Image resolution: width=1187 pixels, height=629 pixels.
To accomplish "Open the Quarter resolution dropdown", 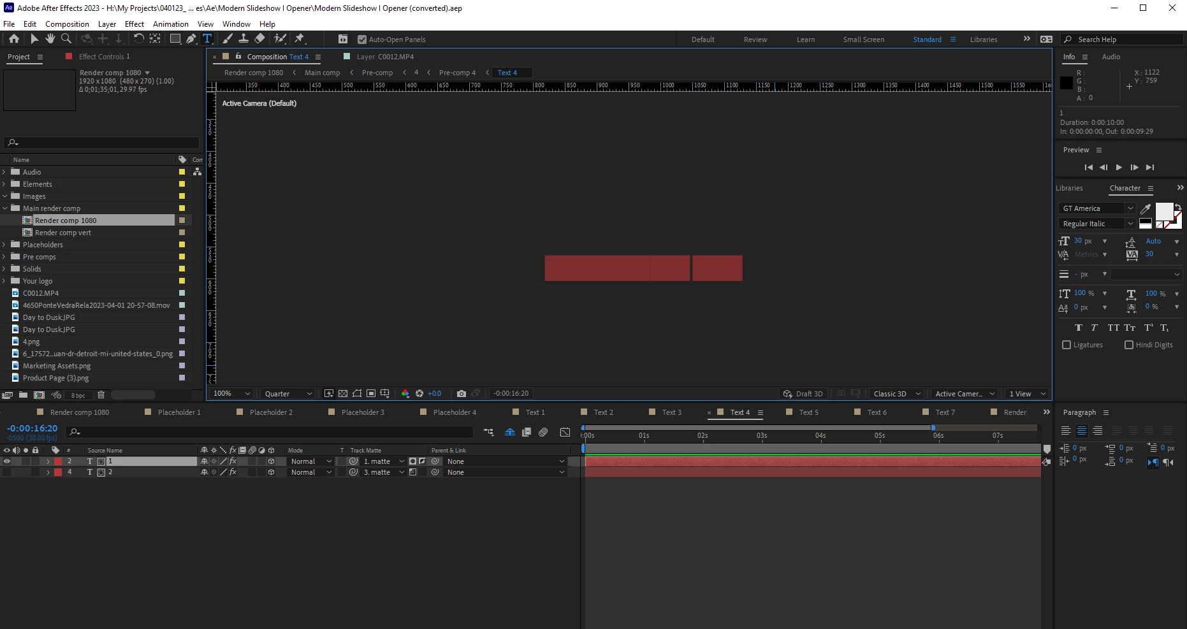I will (x=288, y=394).
